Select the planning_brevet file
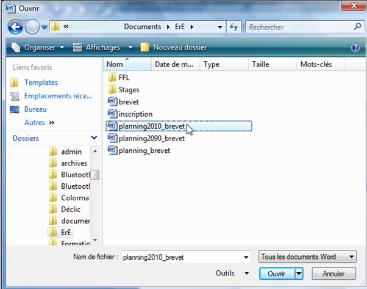367x289 pixels. click(x=144, y=151)
